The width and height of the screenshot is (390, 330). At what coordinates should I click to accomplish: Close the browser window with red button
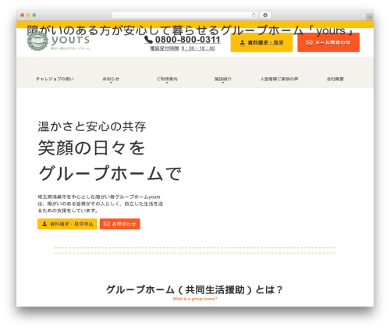click(x=23, y=15)
